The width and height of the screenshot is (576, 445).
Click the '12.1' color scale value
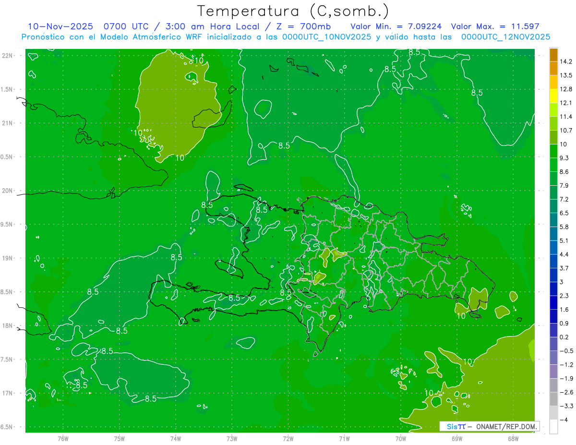566,103
